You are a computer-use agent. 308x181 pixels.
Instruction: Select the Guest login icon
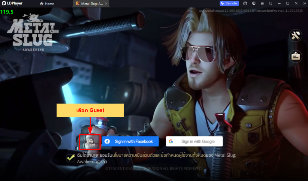[x=89, y=141]
